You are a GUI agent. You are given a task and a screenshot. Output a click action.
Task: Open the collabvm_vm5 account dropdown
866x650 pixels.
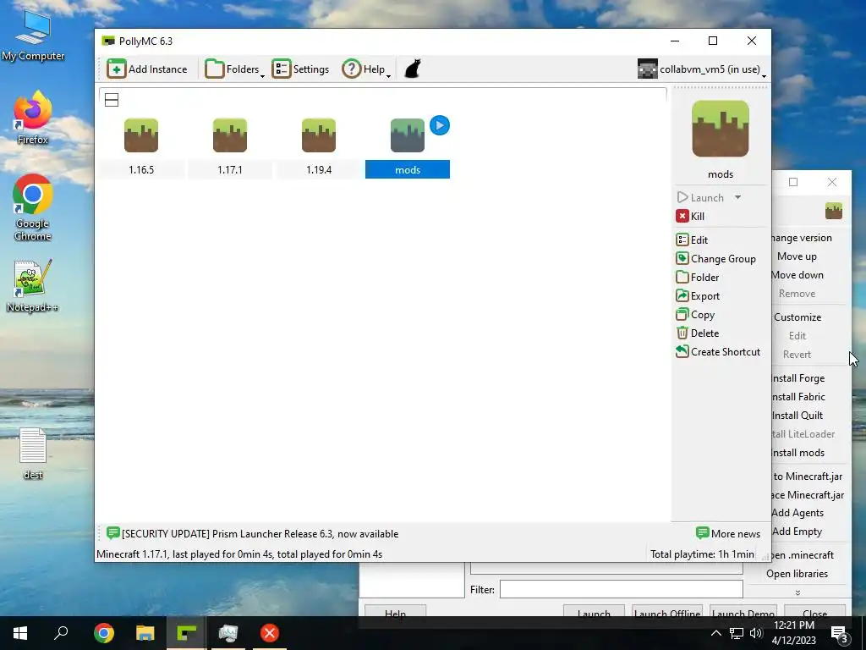(702, 69)
